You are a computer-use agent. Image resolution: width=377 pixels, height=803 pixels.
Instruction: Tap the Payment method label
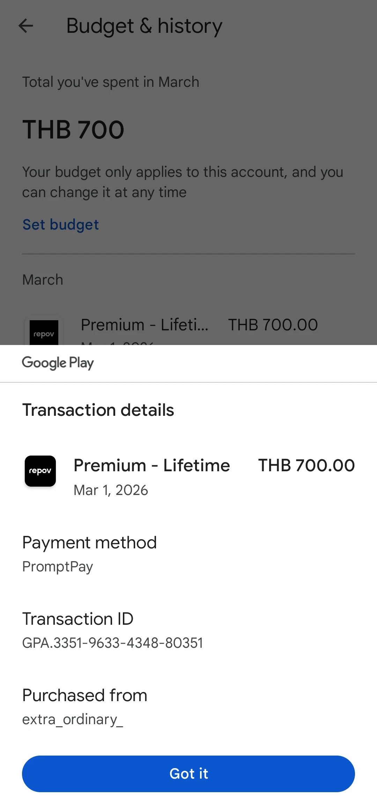click(x=89, y=542)
